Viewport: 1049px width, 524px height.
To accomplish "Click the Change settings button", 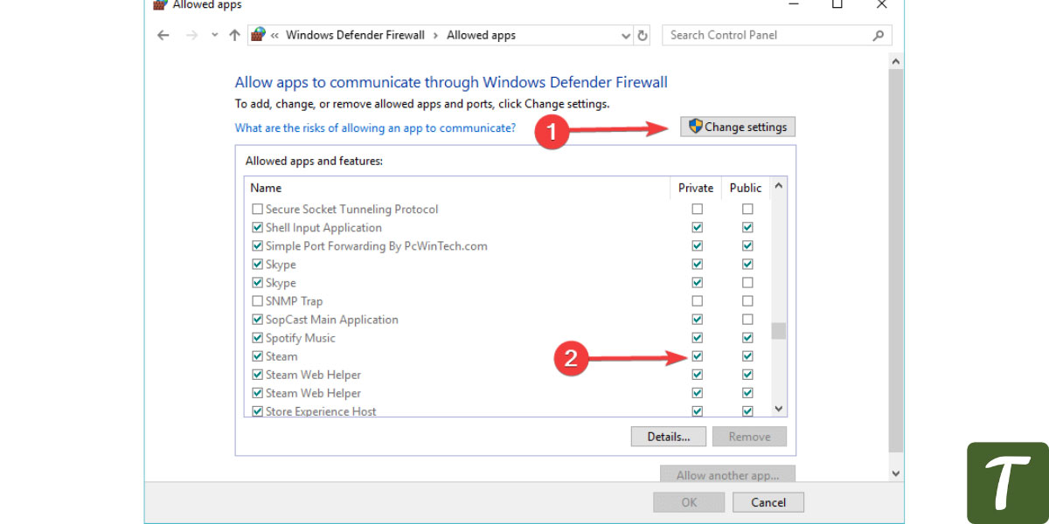I will (738, 127).
